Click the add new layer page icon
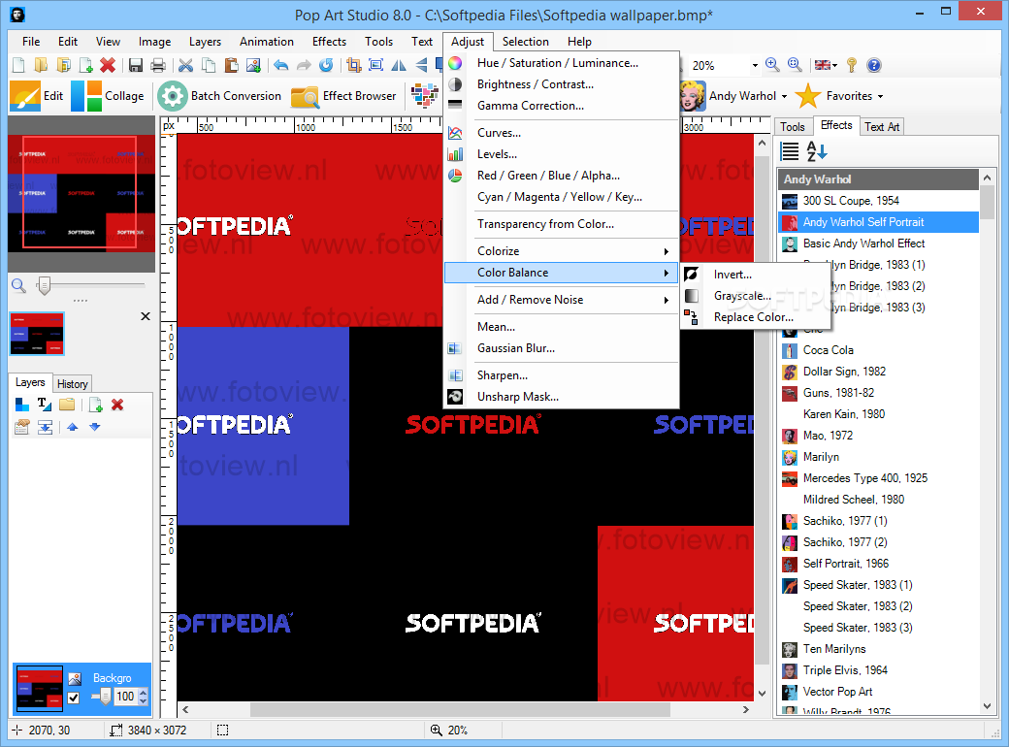1009x747 pixels. (x=95, y=405)
